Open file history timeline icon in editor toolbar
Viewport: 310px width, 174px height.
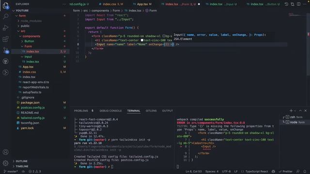coord(286,4)
